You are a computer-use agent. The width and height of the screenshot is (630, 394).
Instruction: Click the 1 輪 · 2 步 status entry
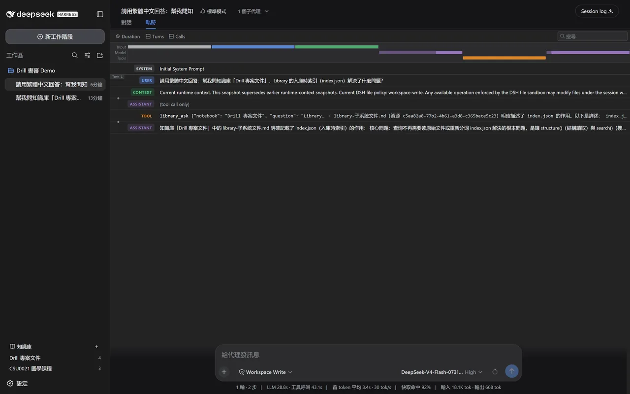point(246,387)
